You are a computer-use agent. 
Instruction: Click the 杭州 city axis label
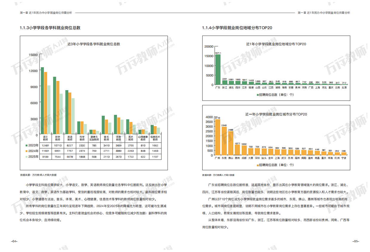(337, 158)
